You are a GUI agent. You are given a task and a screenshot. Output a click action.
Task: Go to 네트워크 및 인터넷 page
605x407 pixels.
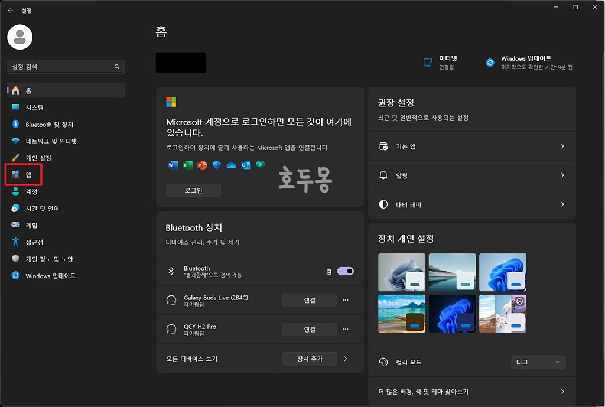pos(66,141)
